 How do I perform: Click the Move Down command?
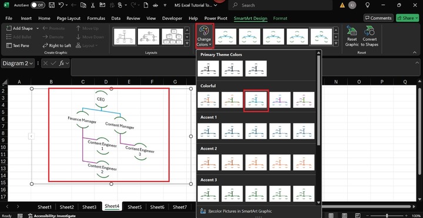90,37
